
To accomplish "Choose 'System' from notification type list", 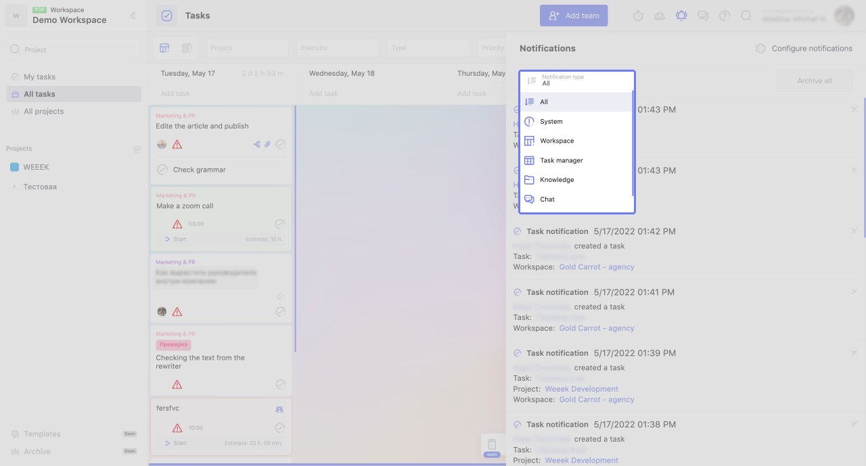I will pyautogui.click(x=551, y=122).
